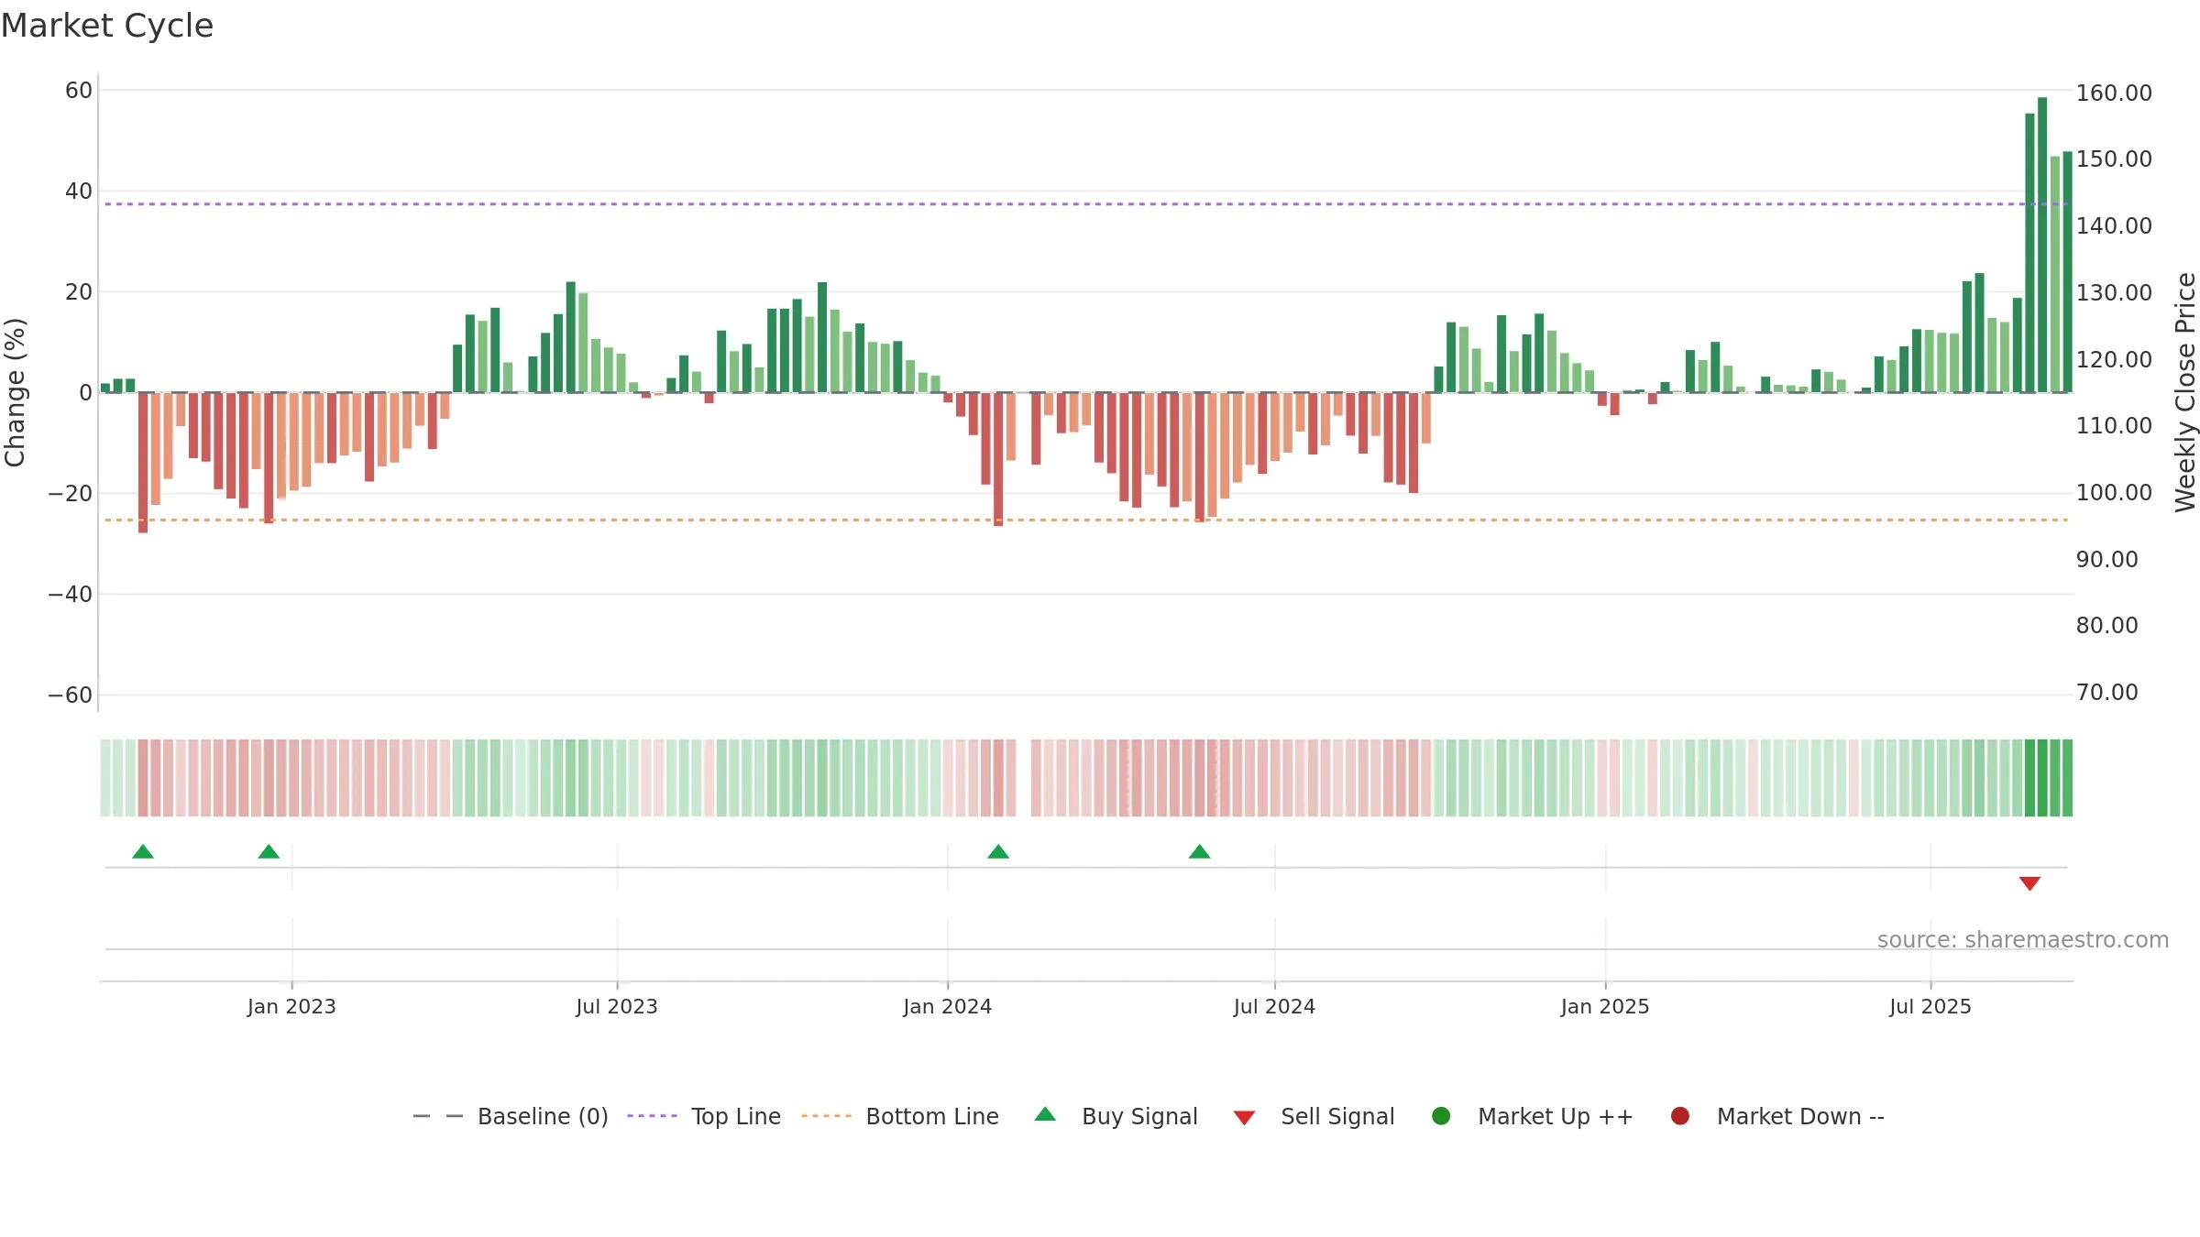Click the Change (%) axis title
This screenshot has width=2200, height=1237.
(15, 392)
